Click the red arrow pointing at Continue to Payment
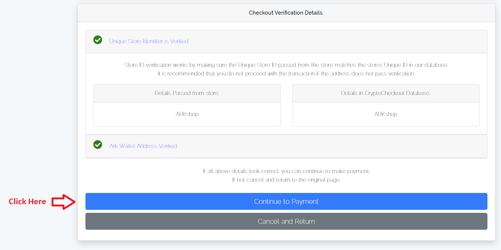The height and width of the screenshot is (250, 501). pos(64,202)
